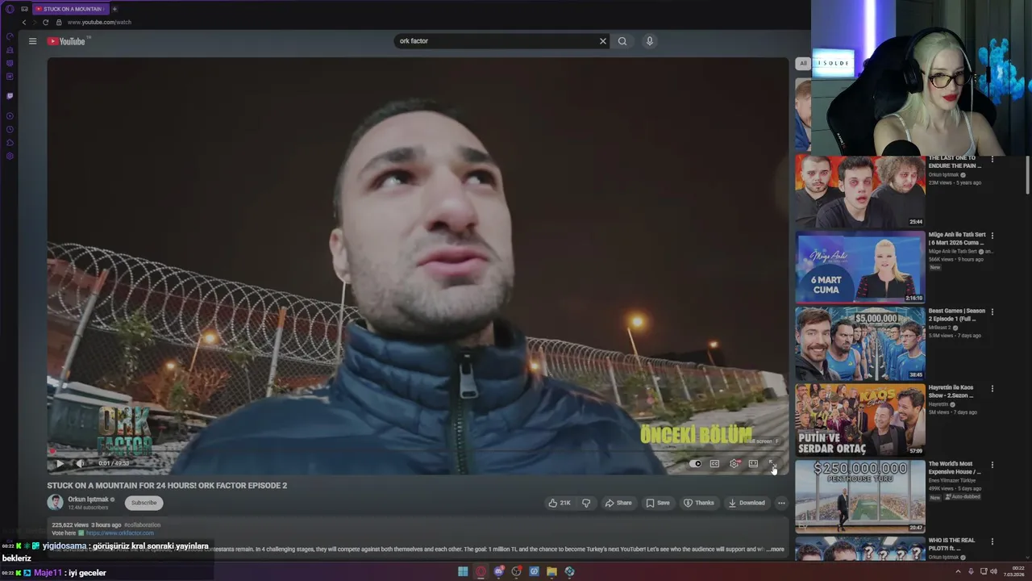Image resolution: width=1032 pixels, height=581 pixels.
Task: Switch to the STUCK ON A MOUNTAIN tab
Action: click(x=69, y=9)
